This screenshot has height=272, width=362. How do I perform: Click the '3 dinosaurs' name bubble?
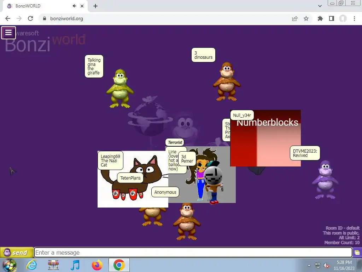(x=203, y=55)
